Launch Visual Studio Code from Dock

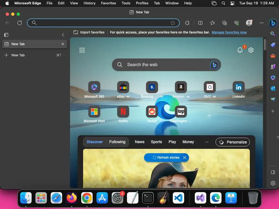tap(178, 198)
